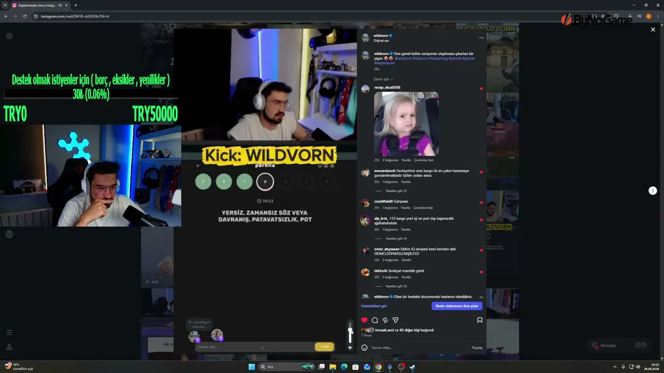Expand the 'Senin için' comment sorting dropdown
The height and width of the screenshot is (373, 664).
[x=383, y=79]
